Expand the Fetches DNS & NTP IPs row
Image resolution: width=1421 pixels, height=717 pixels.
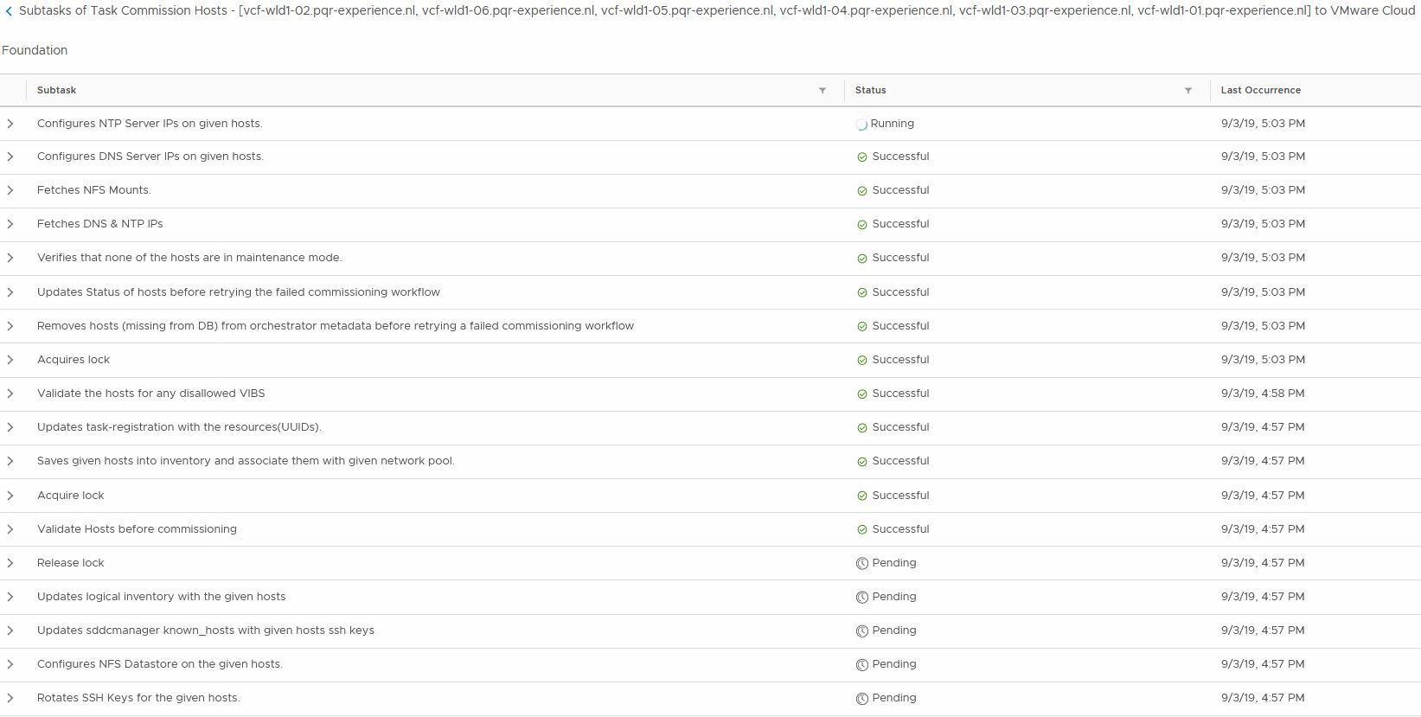coord(10,224)
